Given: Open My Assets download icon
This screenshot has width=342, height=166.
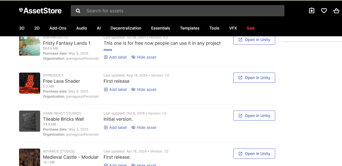Looking at the screenshot, I should pyautogui.click(x=312, y=11).
